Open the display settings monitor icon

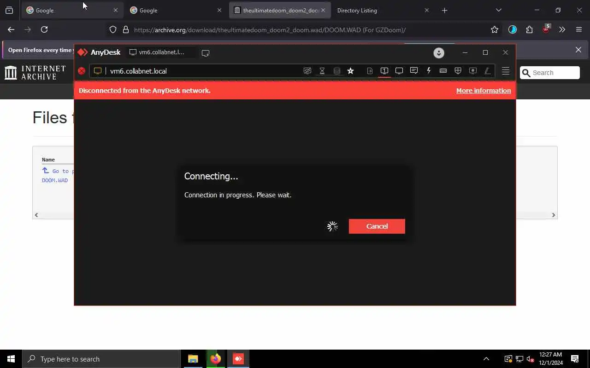point(399,71)
